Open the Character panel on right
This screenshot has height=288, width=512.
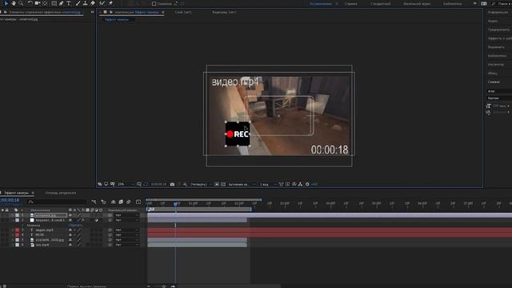tap(494, 82)
